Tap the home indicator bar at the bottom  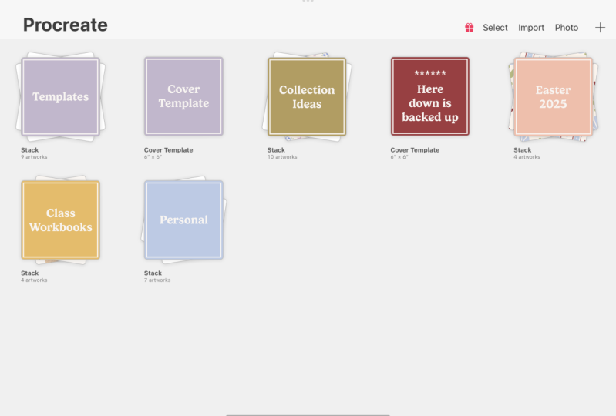[x=308, y=414]
